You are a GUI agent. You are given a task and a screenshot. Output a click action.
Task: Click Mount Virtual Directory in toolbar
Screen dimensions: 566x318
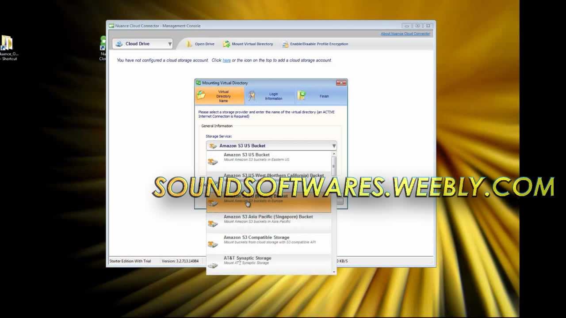[x=248, y=44]
